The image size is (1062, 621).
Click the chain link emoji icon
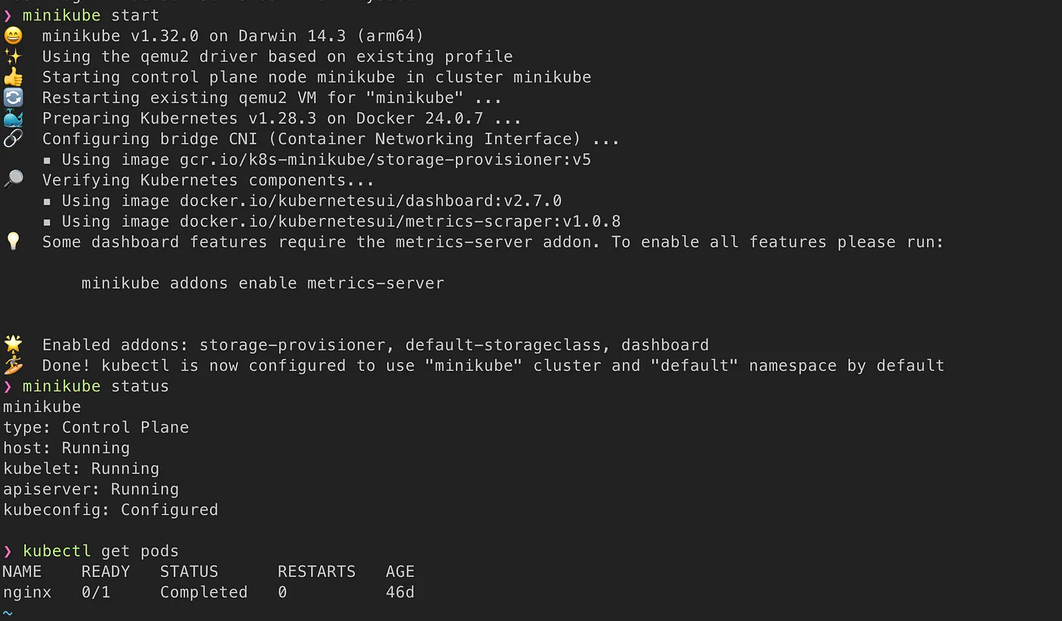(x=13, y=139)
